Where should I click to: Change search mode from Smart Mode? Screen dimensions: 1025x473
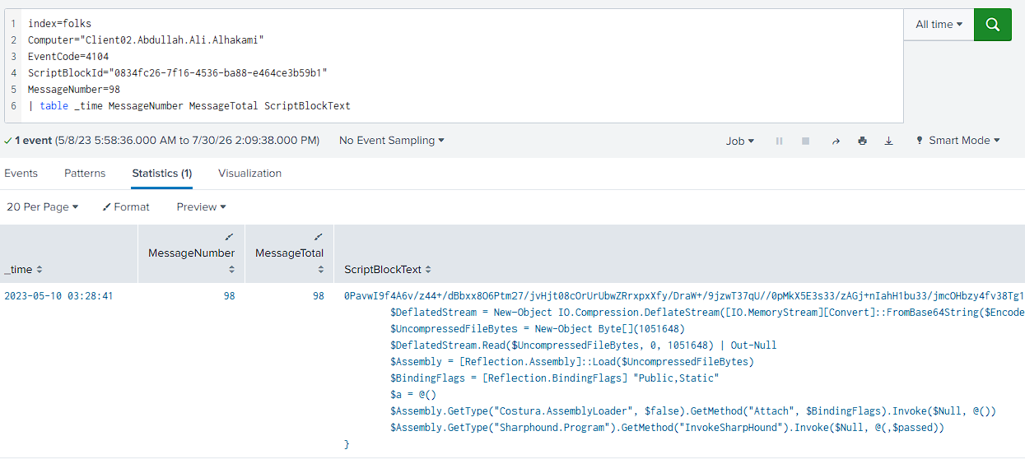[957, 141]
